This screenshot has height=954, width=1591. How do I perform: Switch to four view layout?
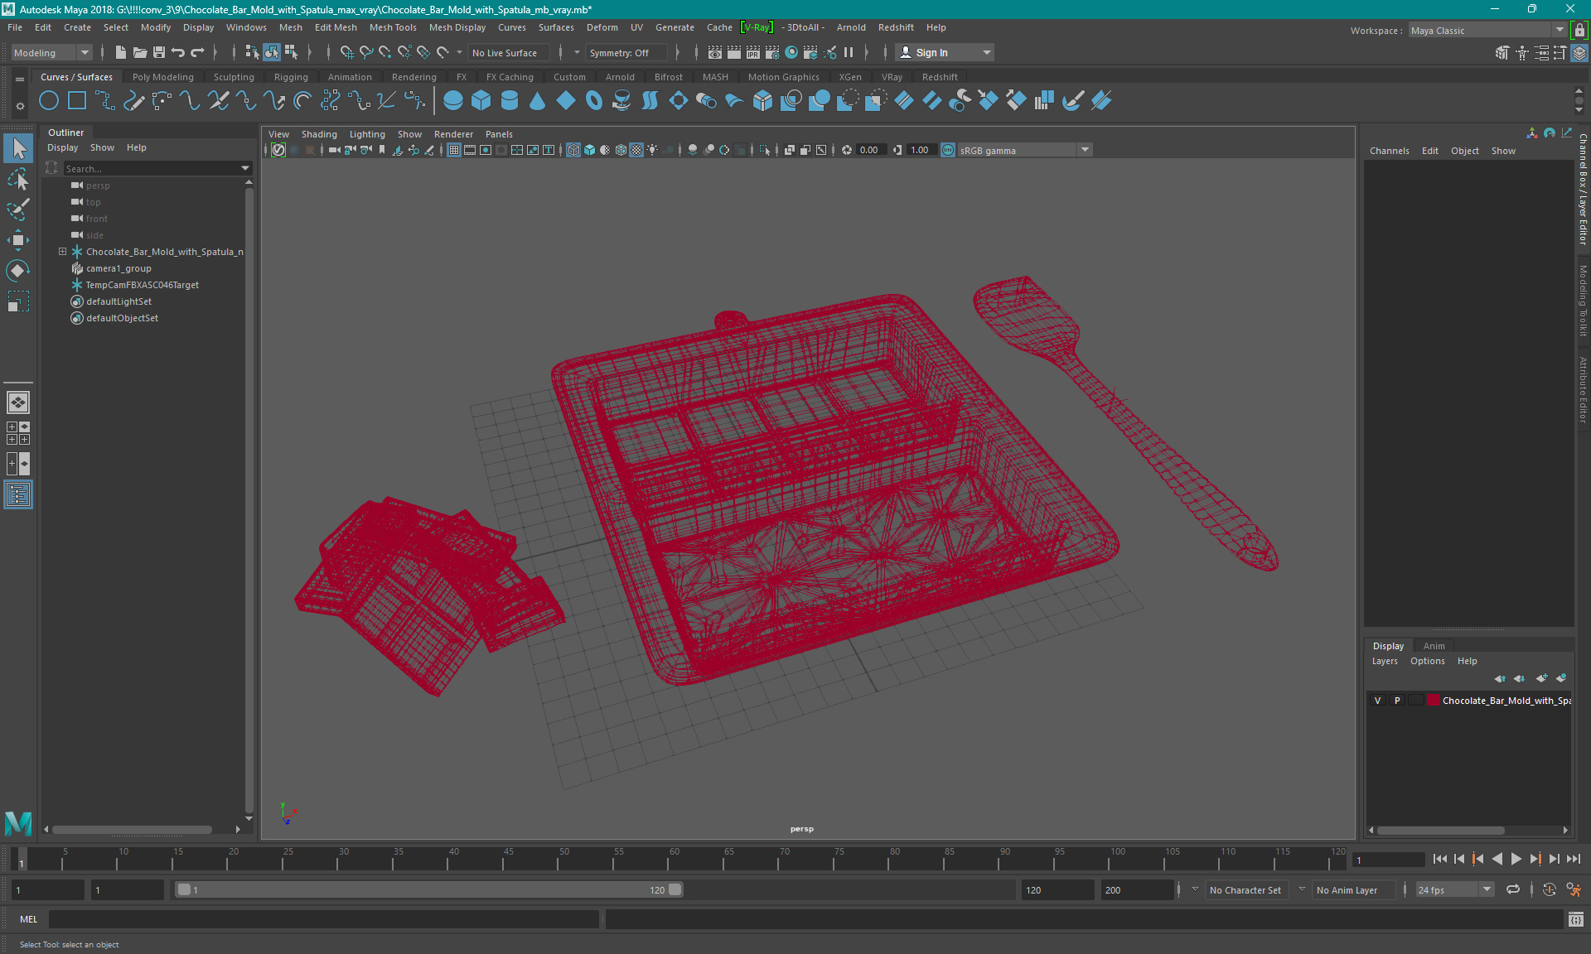(18, 433)
